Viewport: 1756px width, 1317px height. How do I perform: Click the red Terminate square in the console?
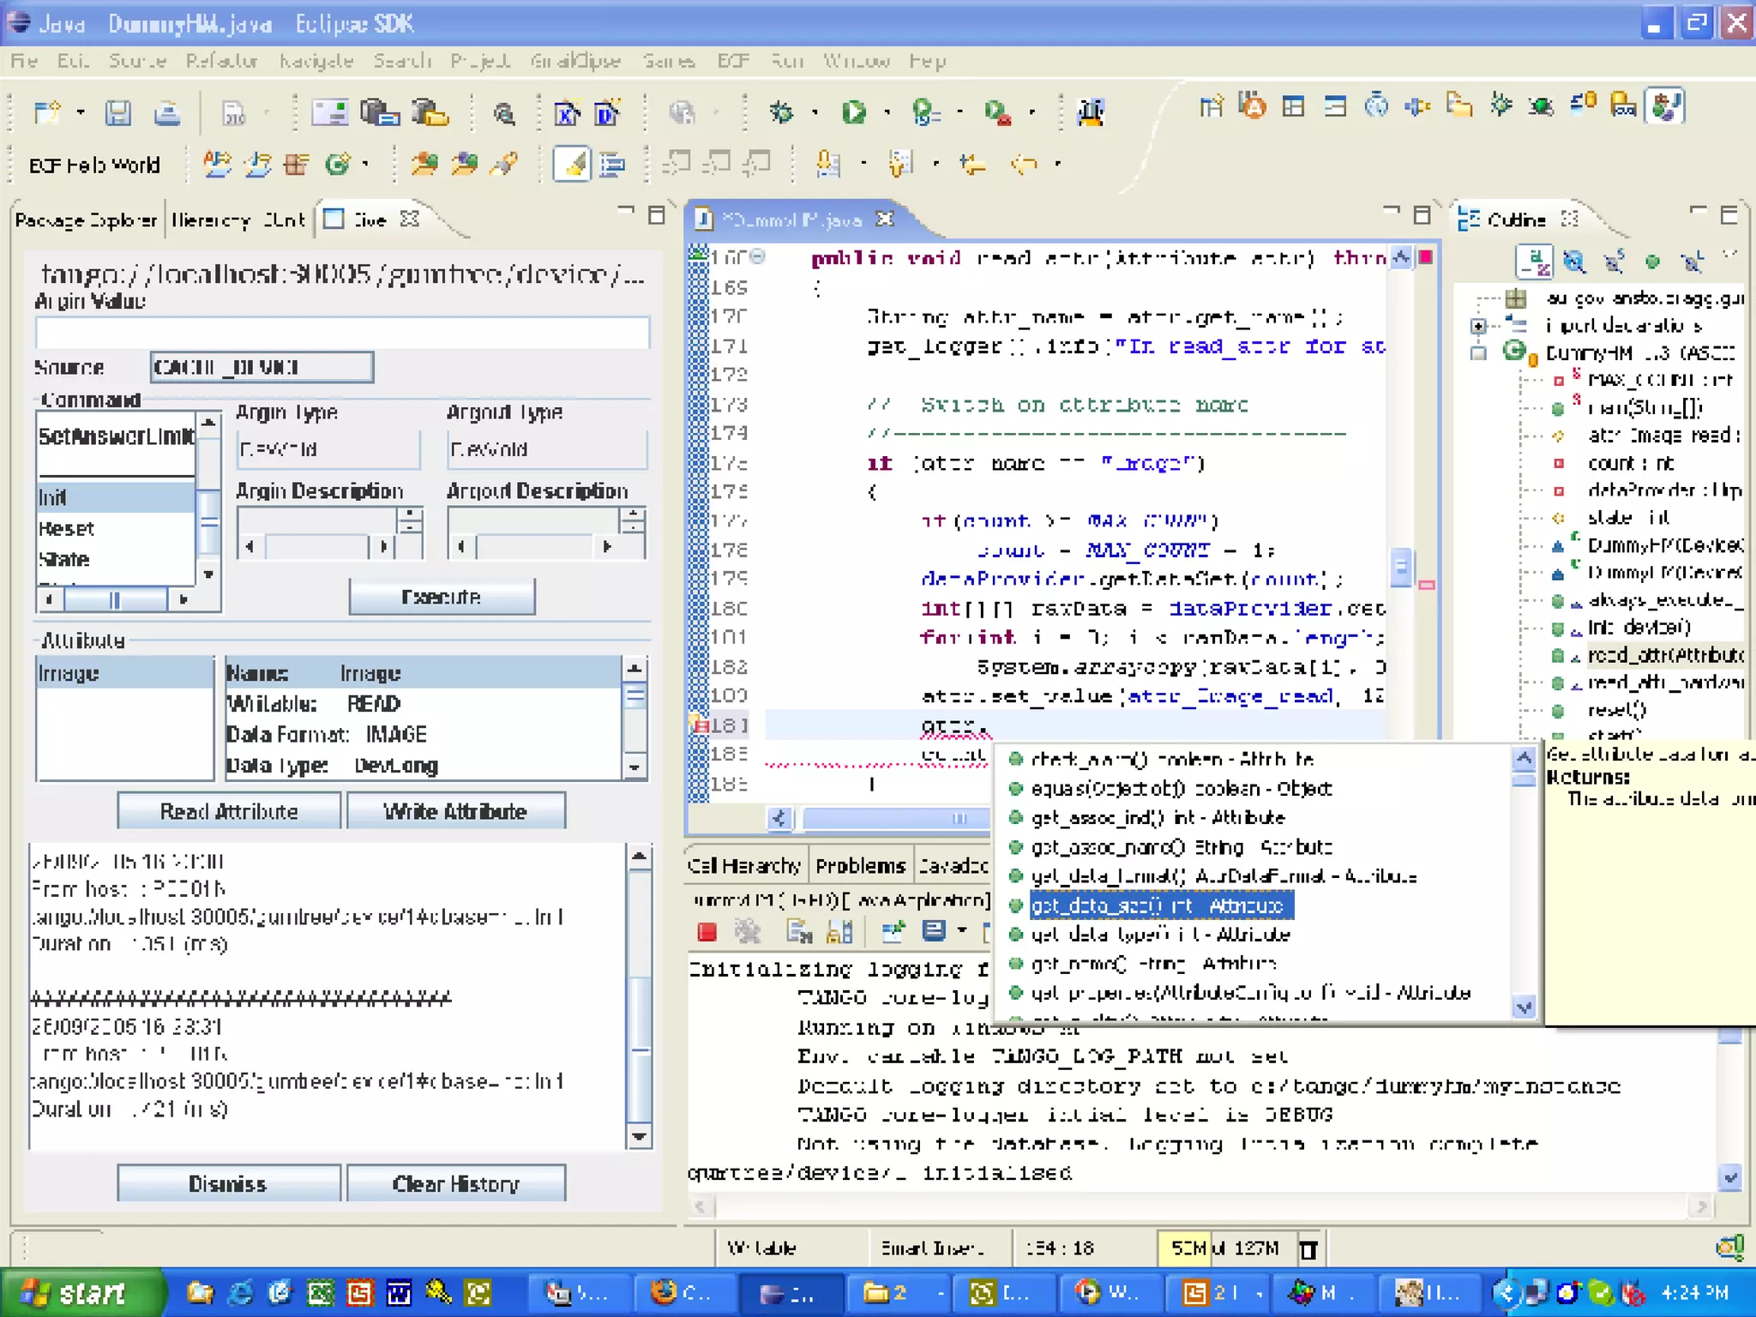click(707, 932)
